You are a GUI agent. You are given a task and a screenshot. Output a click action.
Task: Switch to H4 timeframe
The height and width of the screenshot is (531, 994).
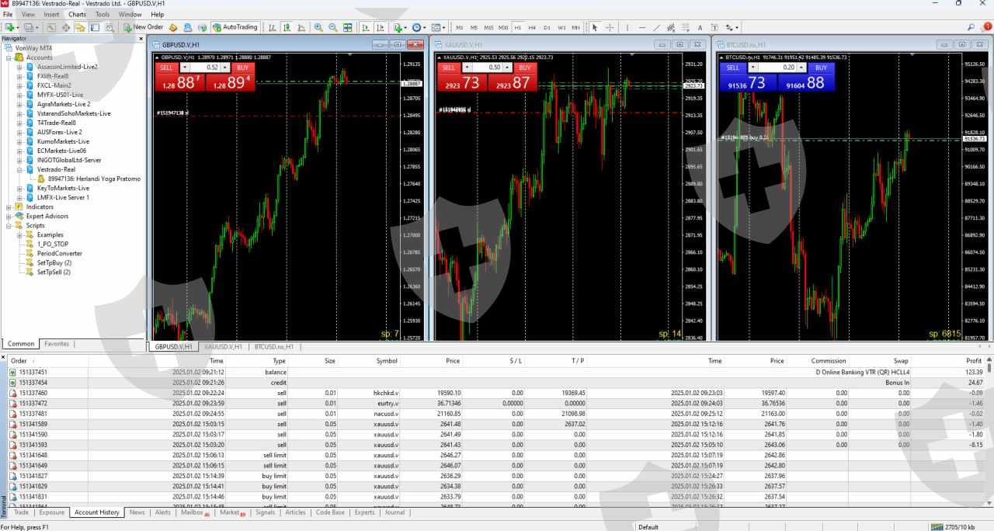pos(532,27)
